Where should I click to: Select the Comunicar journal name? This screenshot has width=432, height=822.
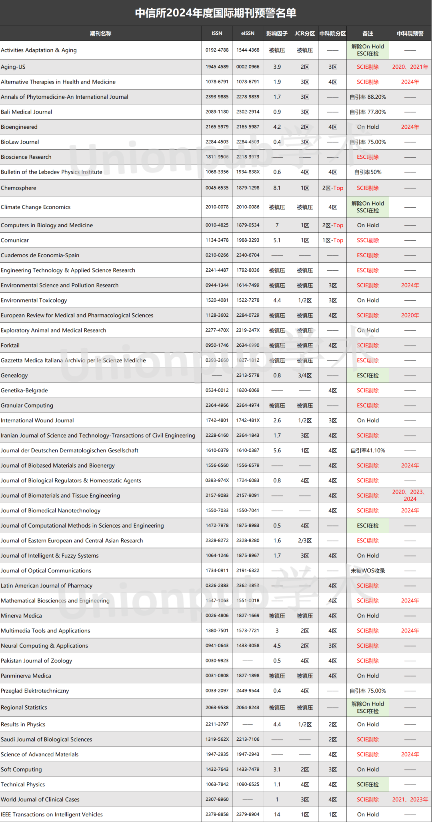click(15, 240)
